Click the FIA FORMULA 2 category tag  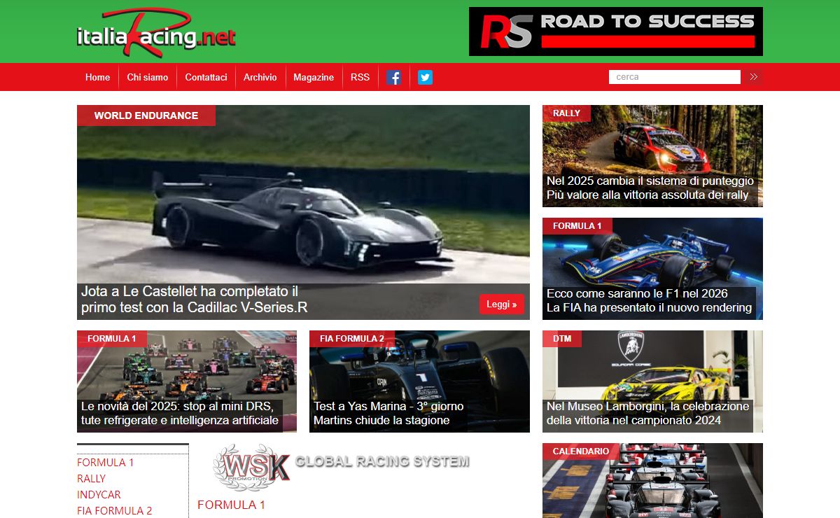pyautogui.click(x=352, y=339)
